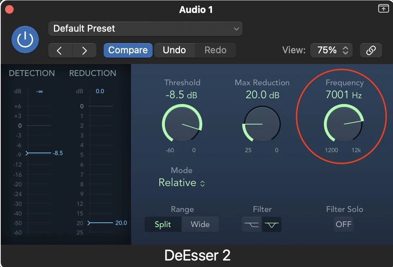The width and height of the screenshot is (393, 267).
Task: Click the -60 minimum label under Threshold knob
Action: pyautogui.click(x=170, y=150)
